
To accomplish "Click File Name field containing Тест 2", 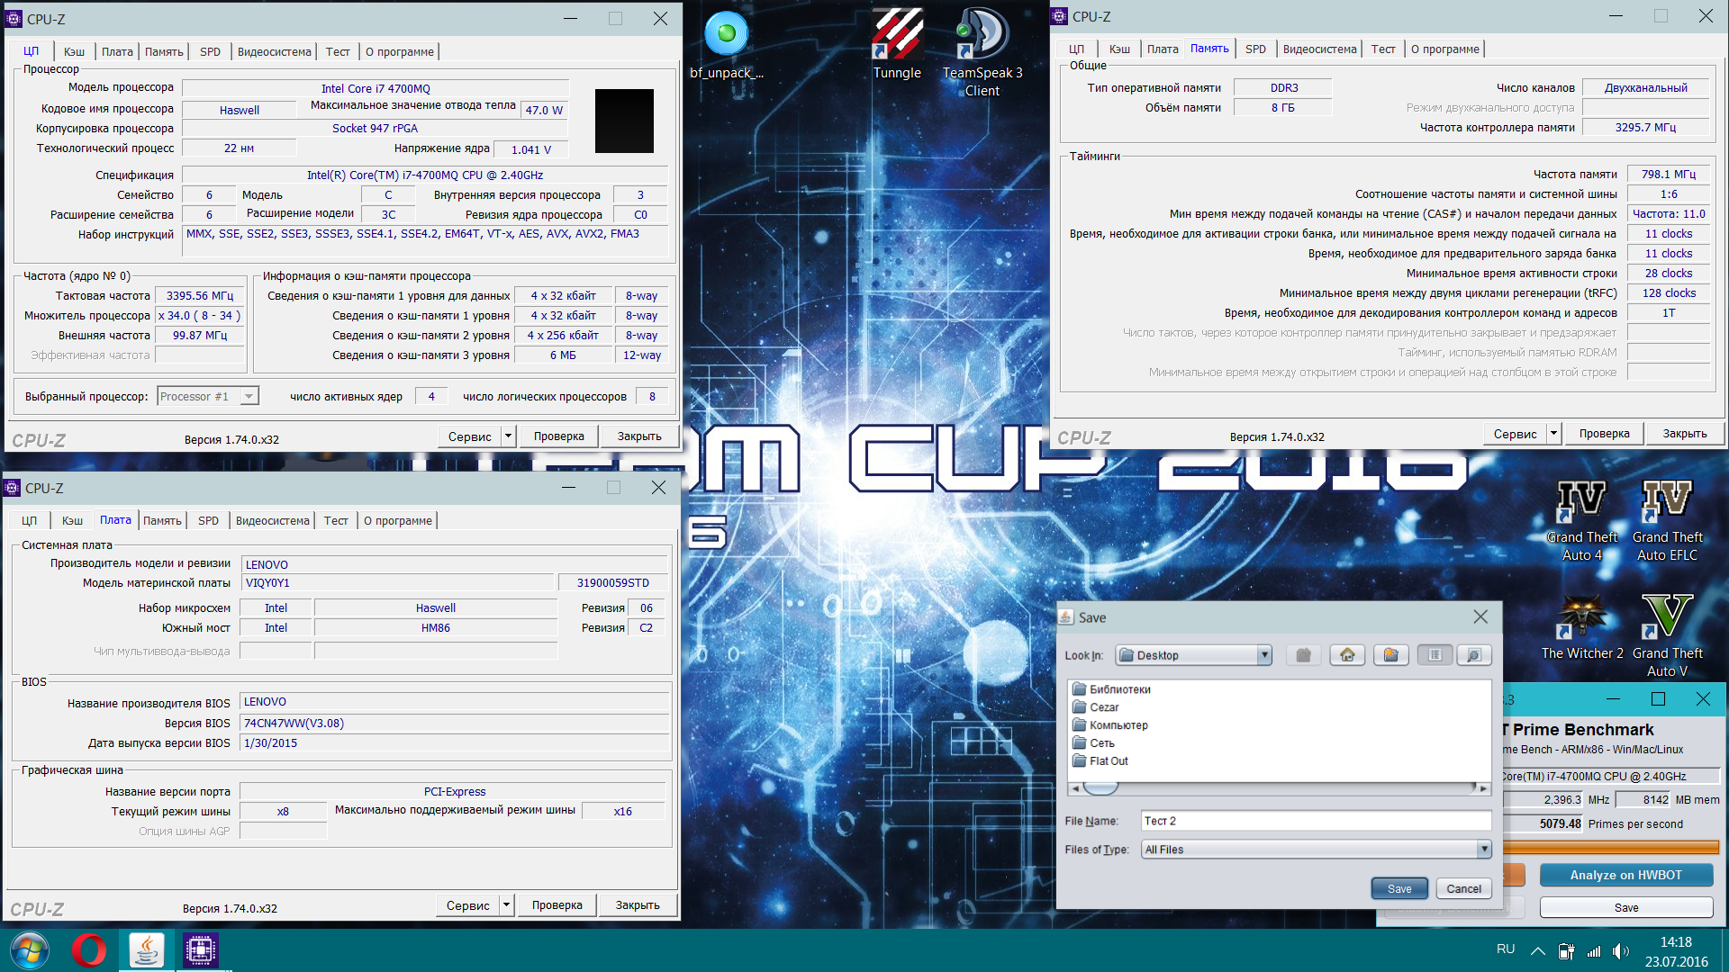I will coord(1316,821).
